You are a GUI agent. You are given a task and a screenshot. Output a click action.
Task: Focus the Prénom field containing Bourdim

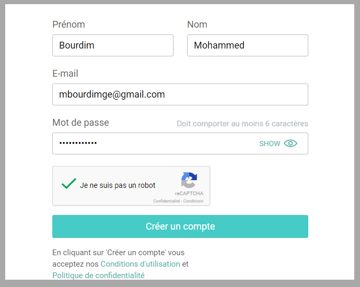(112, 45)
